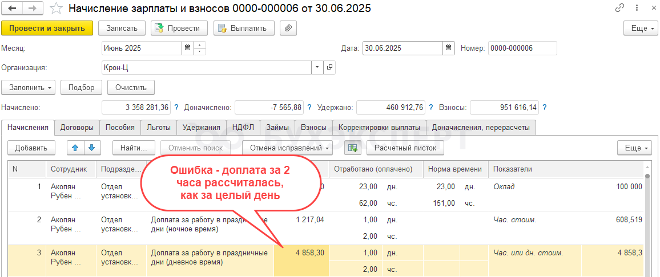Open the Заполнить dropdown button
The image size is (660, 277).
(29, 87)
